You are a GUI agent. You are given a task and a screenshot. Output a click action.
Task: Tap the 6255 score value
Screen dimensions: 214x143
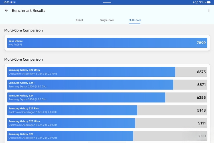pos(201,98)
